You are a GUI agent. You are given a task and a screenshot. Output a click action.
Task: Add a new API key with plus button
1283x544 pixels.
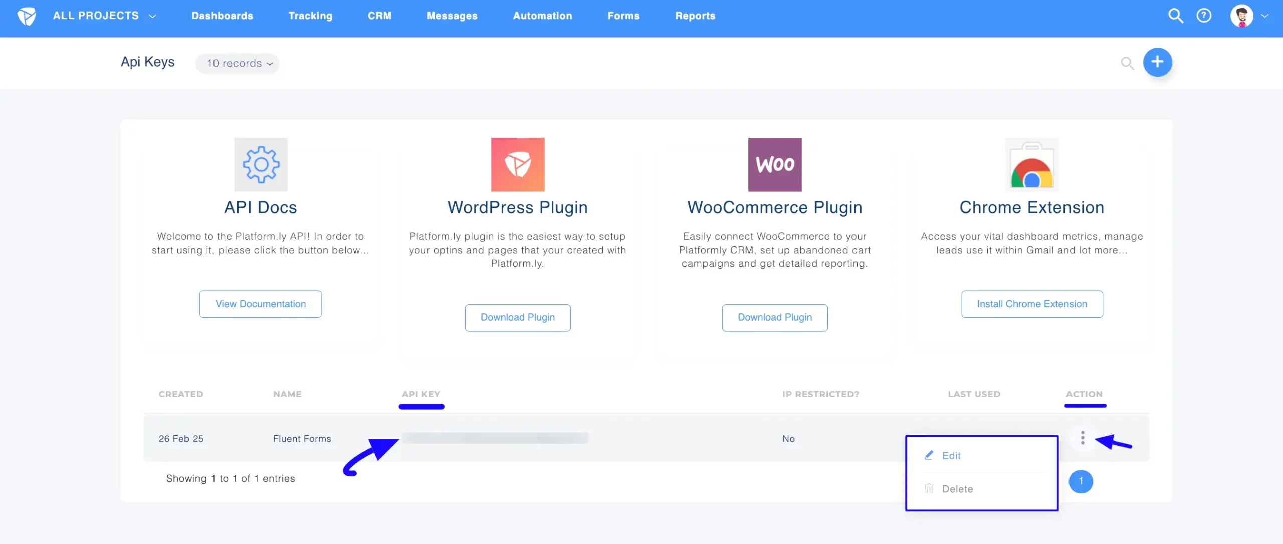(x=1157, y=62)
